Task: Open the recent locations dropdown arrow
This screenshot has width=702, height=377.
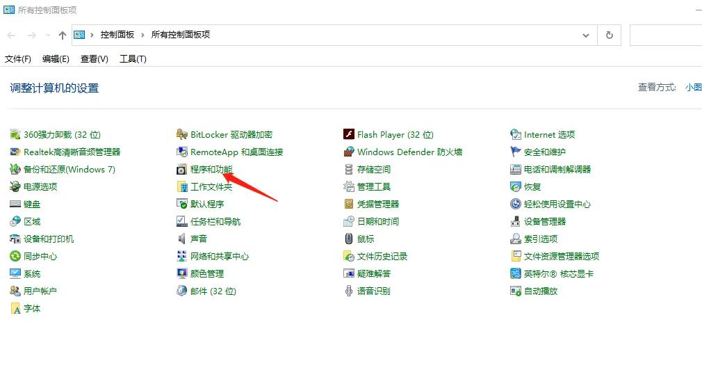Action: (x=48, y=35)
